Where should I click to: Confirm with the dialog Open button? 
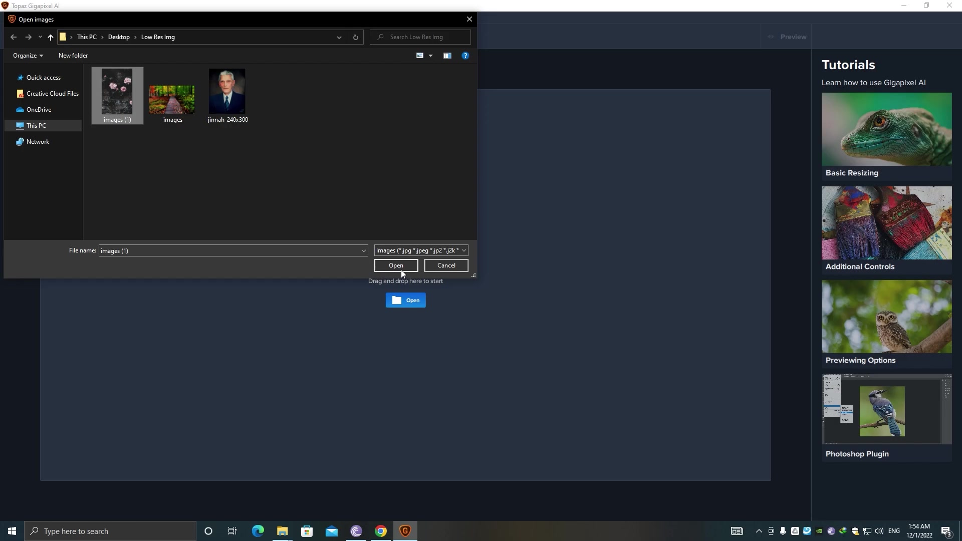coord(396,265)
